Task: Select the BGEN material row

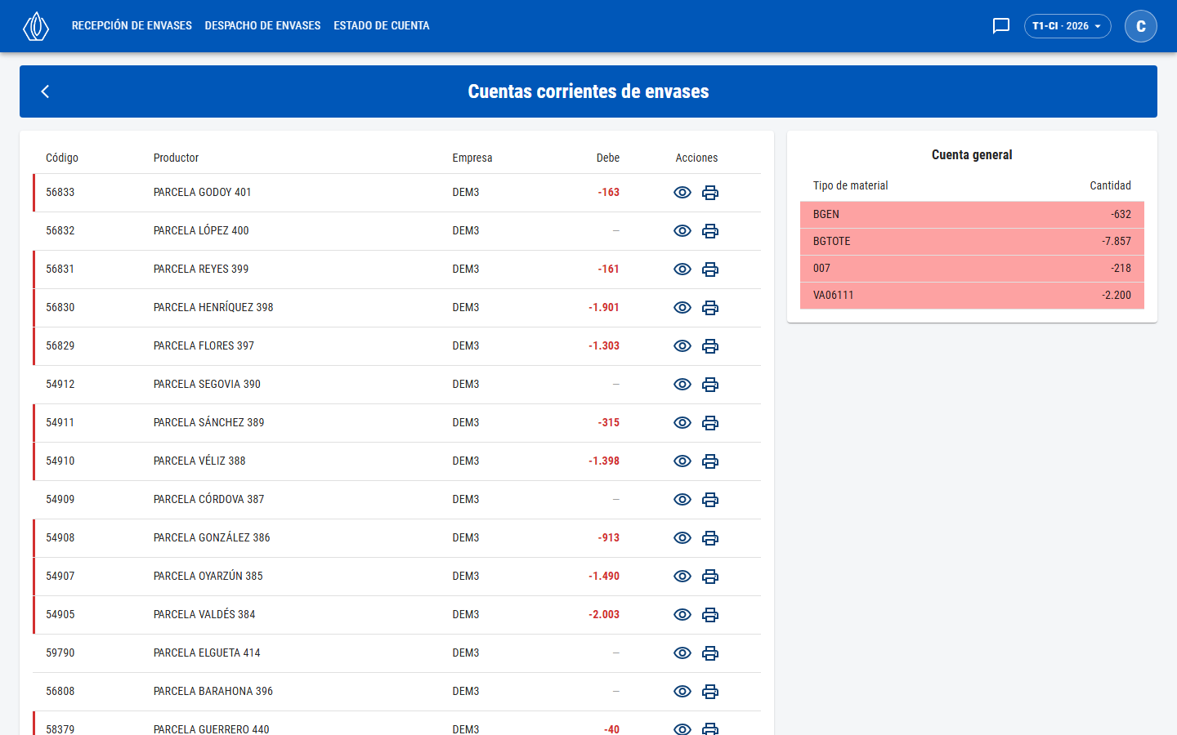Action: coord(972,215)
